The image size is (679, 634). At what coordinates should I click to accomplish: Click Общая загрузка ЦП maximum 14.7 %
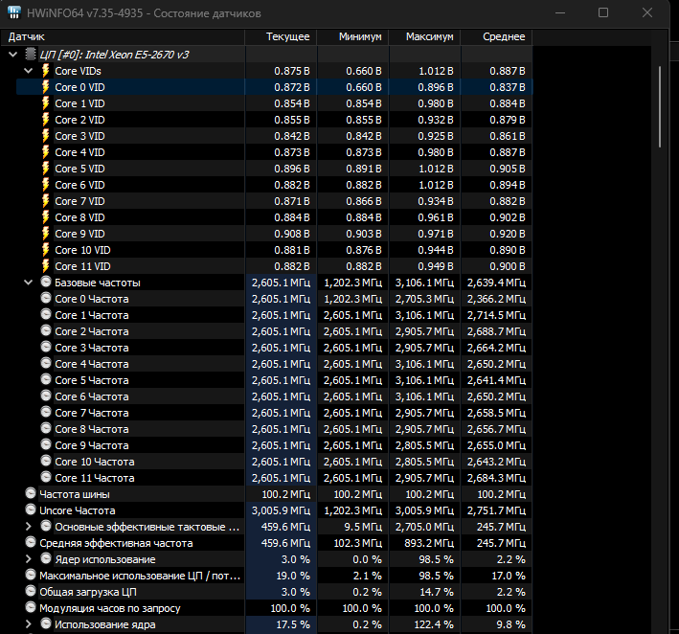point(436,592)
